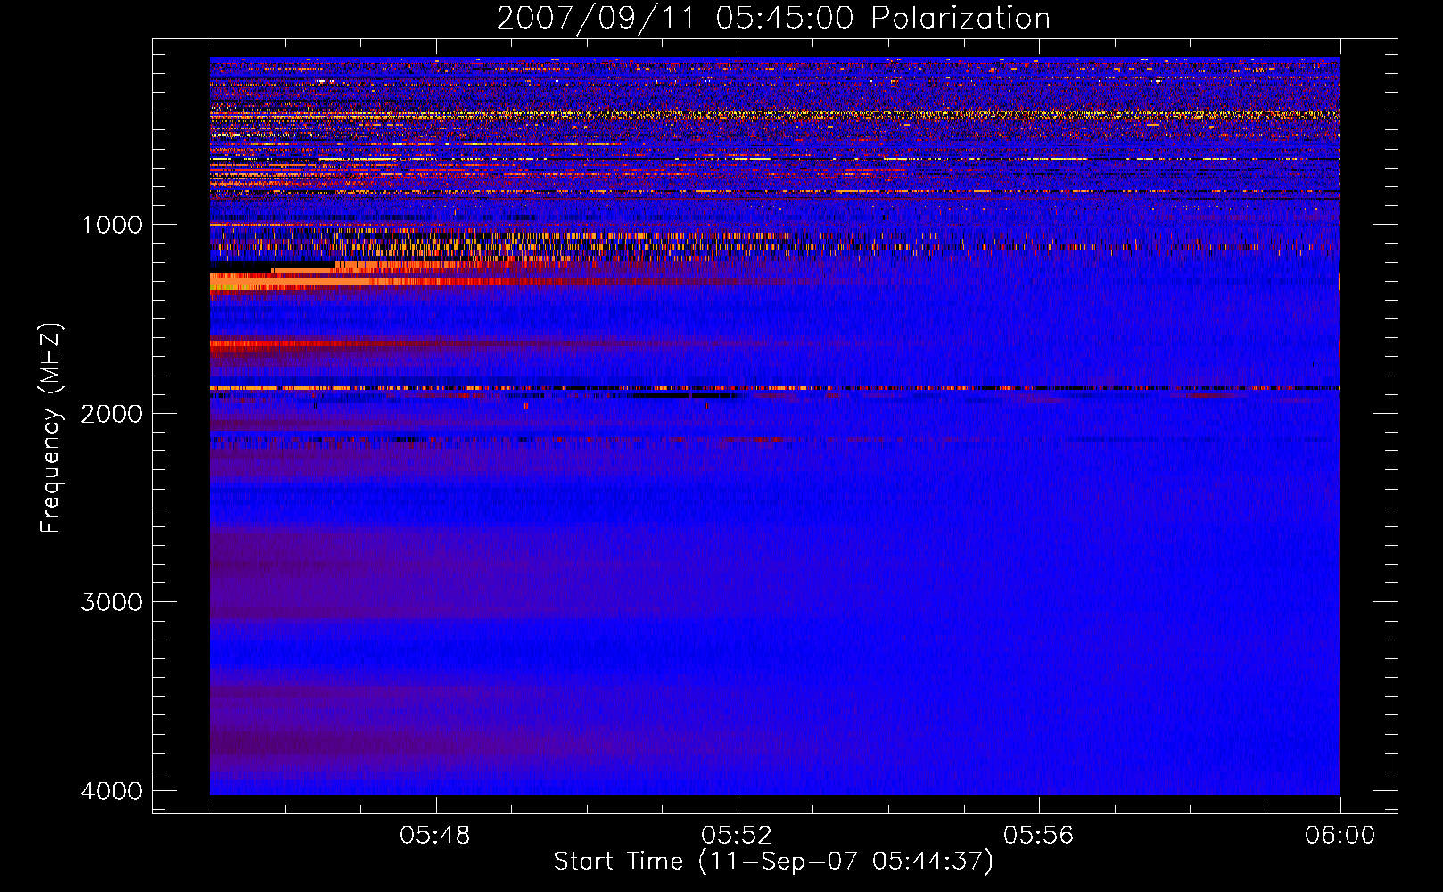The width and height of the screenshot is (1443, 892).
Task: Click the 06:00 time tick label
Action: [1340, 836]
